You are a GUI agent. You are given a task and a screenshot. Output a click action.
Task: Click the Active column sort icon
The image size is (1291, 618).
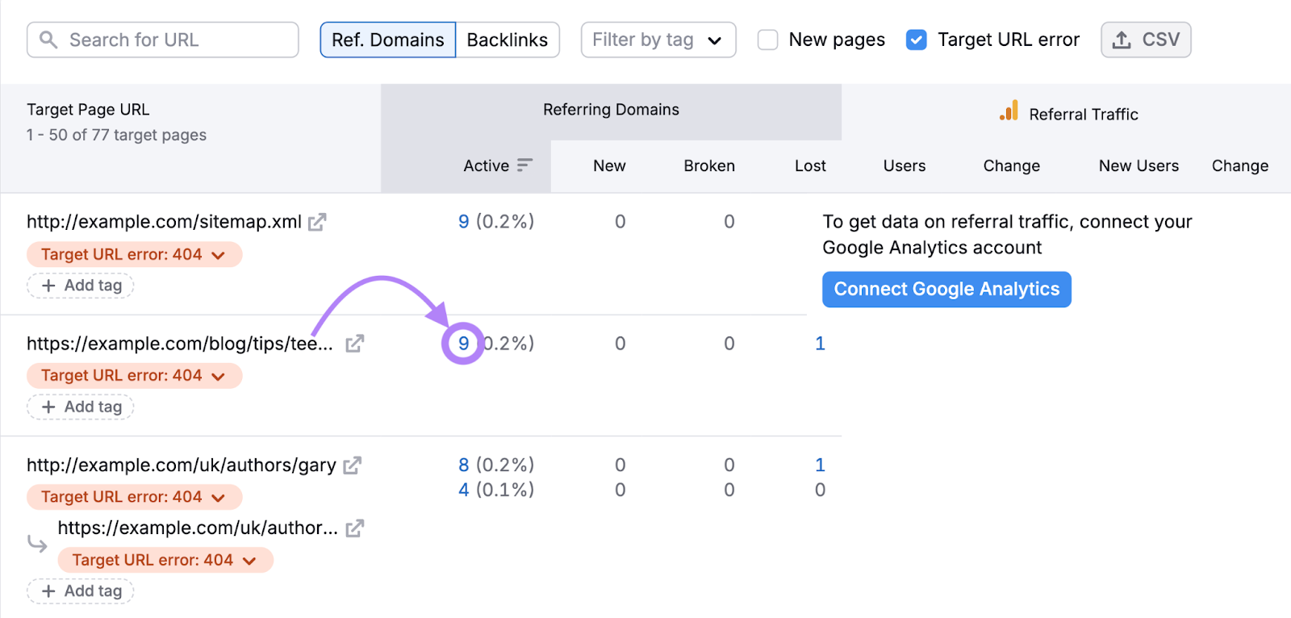[524, 165]
